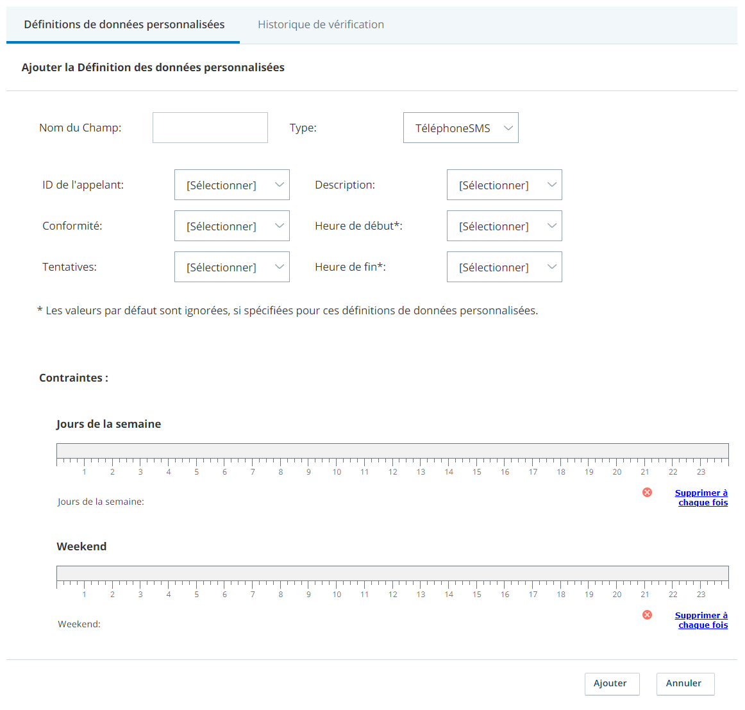The height and width of the screenshot is (710, 745).
Task: Click the red delete icon for Weekend
Action: pyautogui.click(x=647, y=615)
